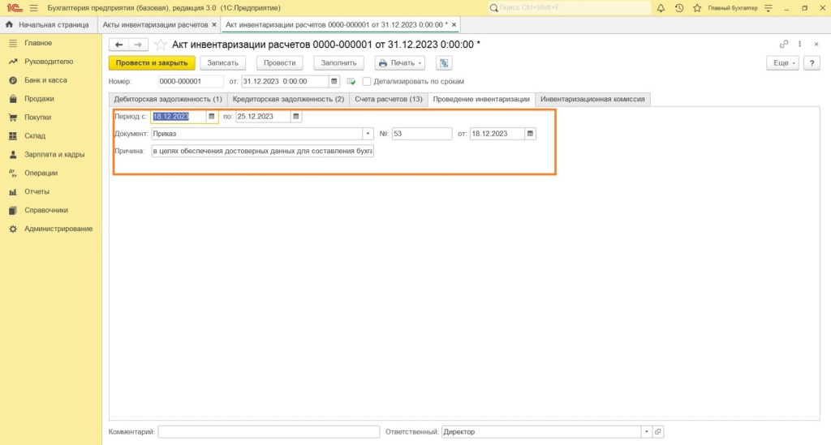Open the Еще dropdown menu
This screenshot has height=445, width=831.
tap(782, 62)
